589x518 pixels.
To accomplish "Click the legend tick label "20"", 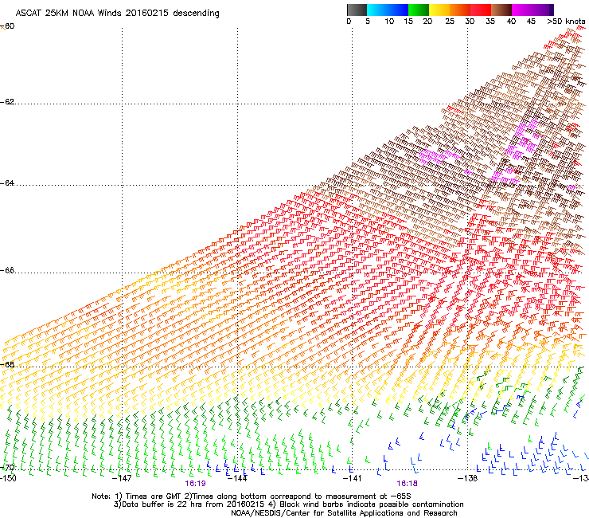I will (x=427, y=22).
